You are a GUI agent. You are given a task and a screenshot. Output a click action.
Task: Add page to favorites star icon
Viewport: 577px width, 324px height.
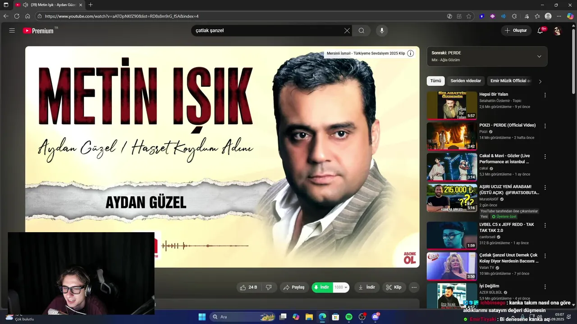coord(469,16)
